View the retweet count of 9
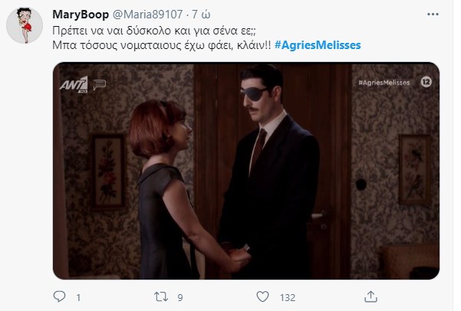461x311 pixels. pyautogui.click(x=180, y=298)
